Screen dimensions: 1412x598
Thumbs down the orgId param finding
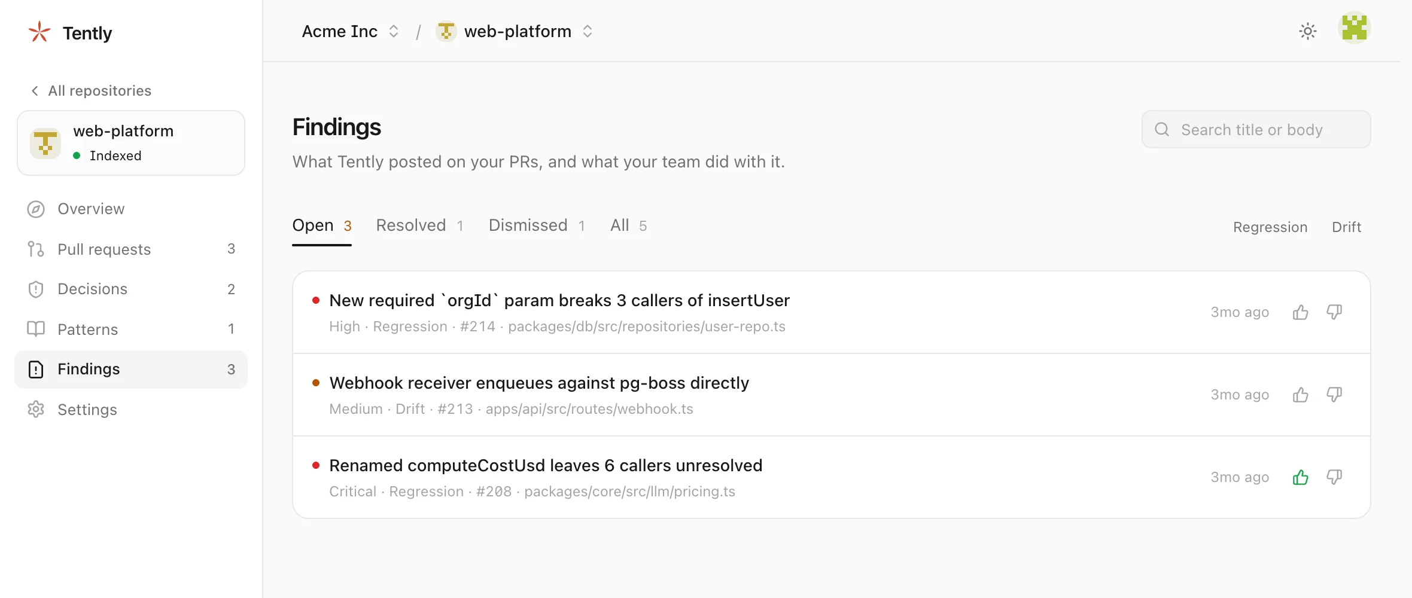[1334, 312]
